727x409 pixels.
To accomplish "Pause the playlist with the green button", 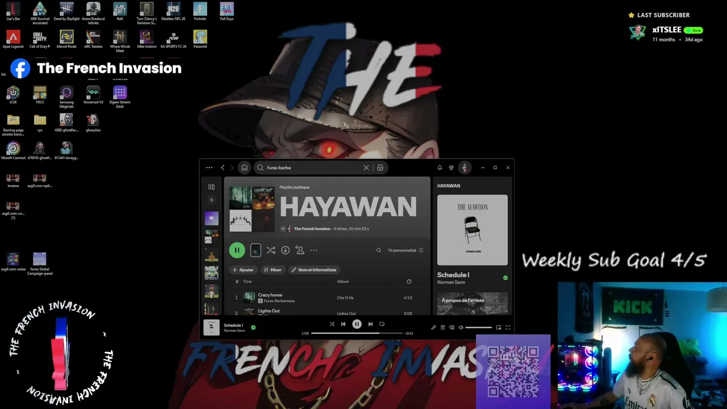I will pyautogui.click(x=237, y=250).
